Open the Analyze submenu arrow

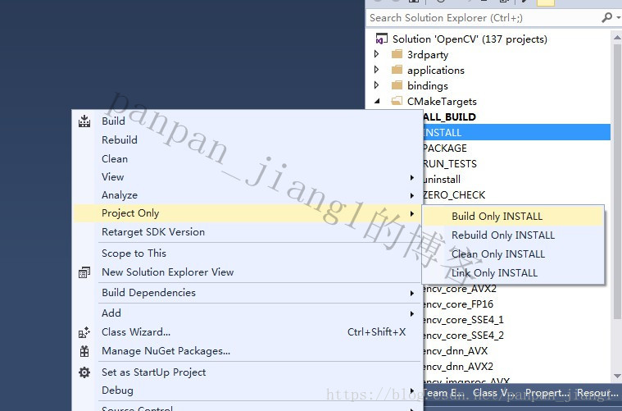tap(412, 196)
